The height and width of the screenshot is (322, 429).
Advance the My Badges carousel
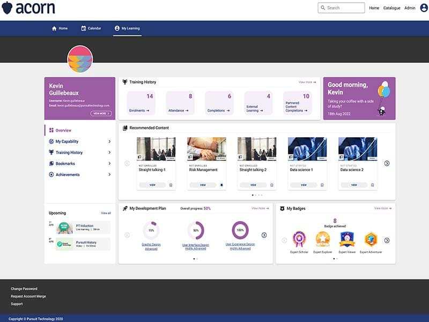click(387, 241)
